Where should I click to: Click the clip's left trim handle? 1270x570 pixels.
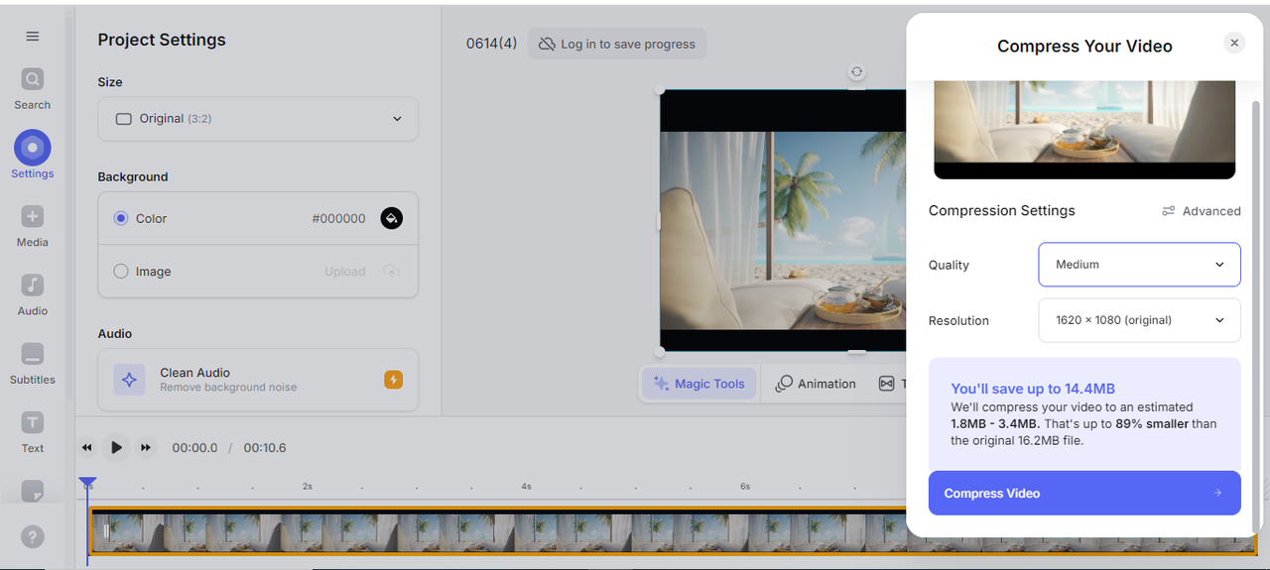coord(105,531)
